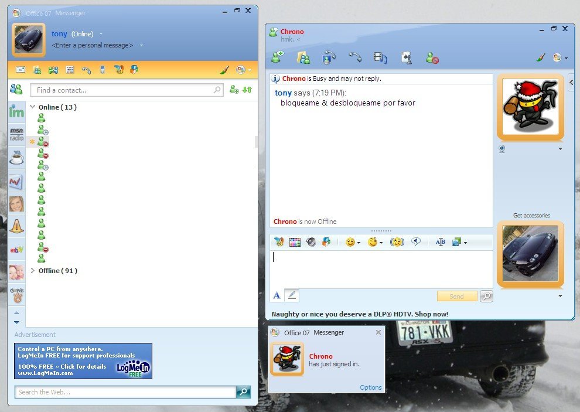580x412 pixels.
Task: Click the people-with-folder icon in the orange toolbar
Action: coord(37,70)
